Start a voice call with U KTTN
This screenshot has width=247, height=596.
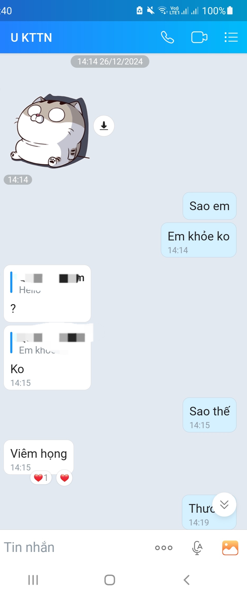tap(168, 37)
